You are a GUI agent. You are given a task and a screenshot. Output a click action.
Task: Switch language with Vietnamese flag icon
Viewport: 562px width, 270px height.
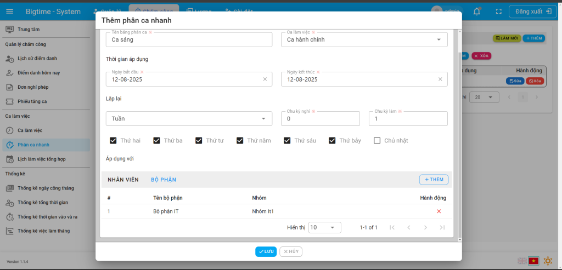[532, 261]
